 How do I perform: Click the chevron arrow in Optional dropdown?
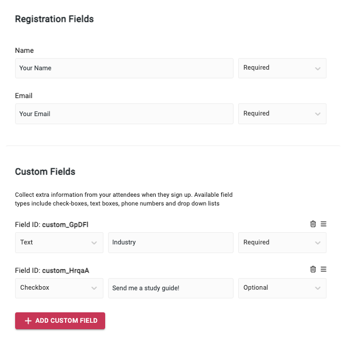pyautogui.click(x=318, y=288)
